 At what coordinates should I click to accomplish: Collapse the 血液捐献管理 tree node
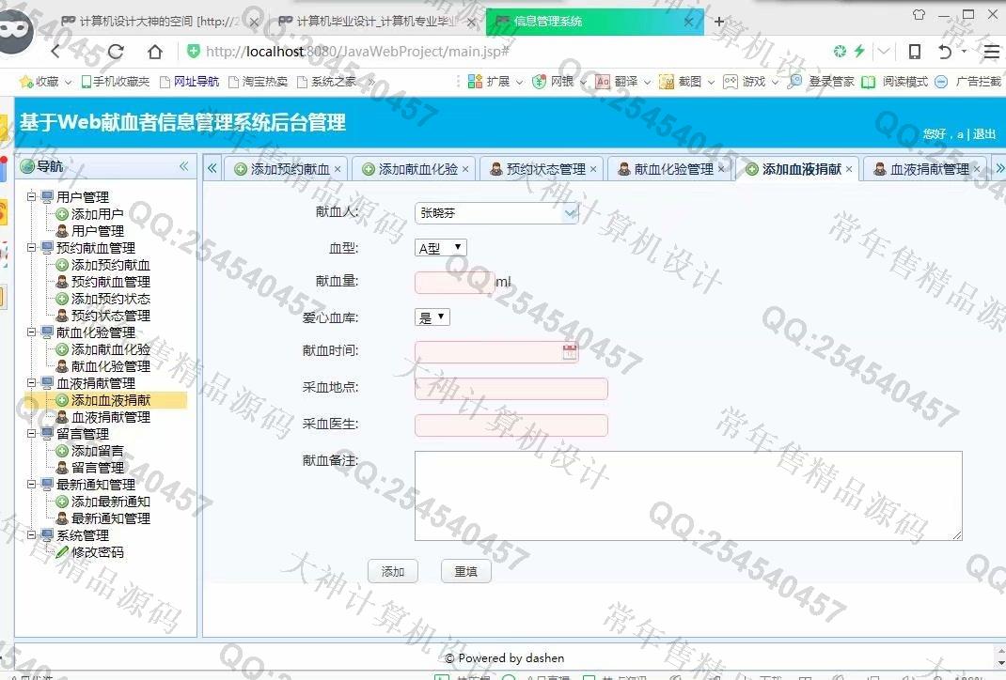(x=32, y=383)
